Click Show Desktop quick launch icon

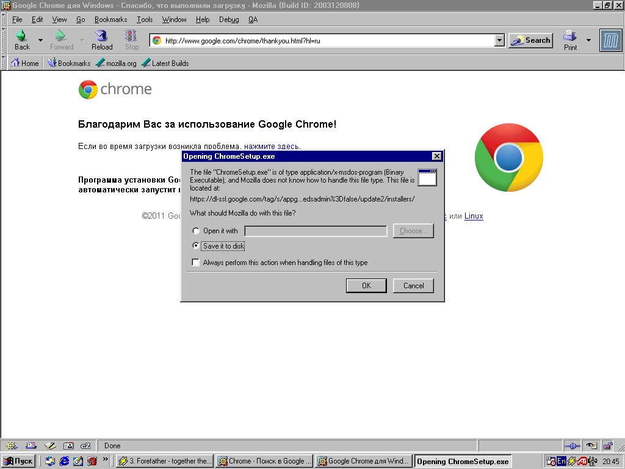[x=78, y=461]
